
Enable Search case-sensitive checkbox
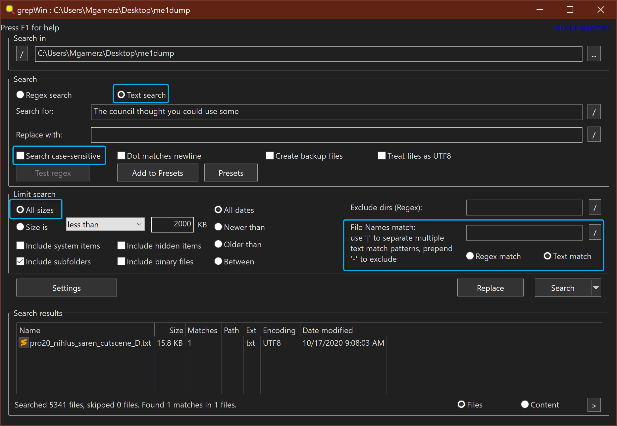pyautogui.click(x=20, y=156)
